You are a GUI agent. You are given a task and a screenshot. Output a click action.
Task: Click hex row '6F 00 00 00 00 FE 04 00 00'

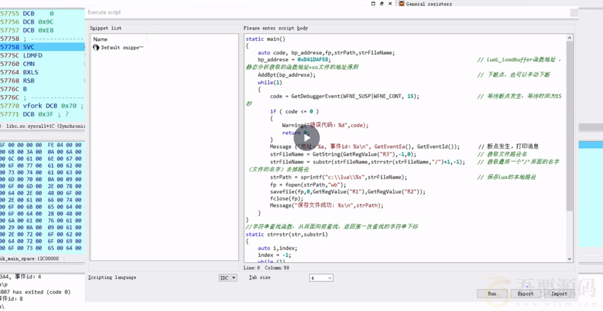[x=41, y=145]
